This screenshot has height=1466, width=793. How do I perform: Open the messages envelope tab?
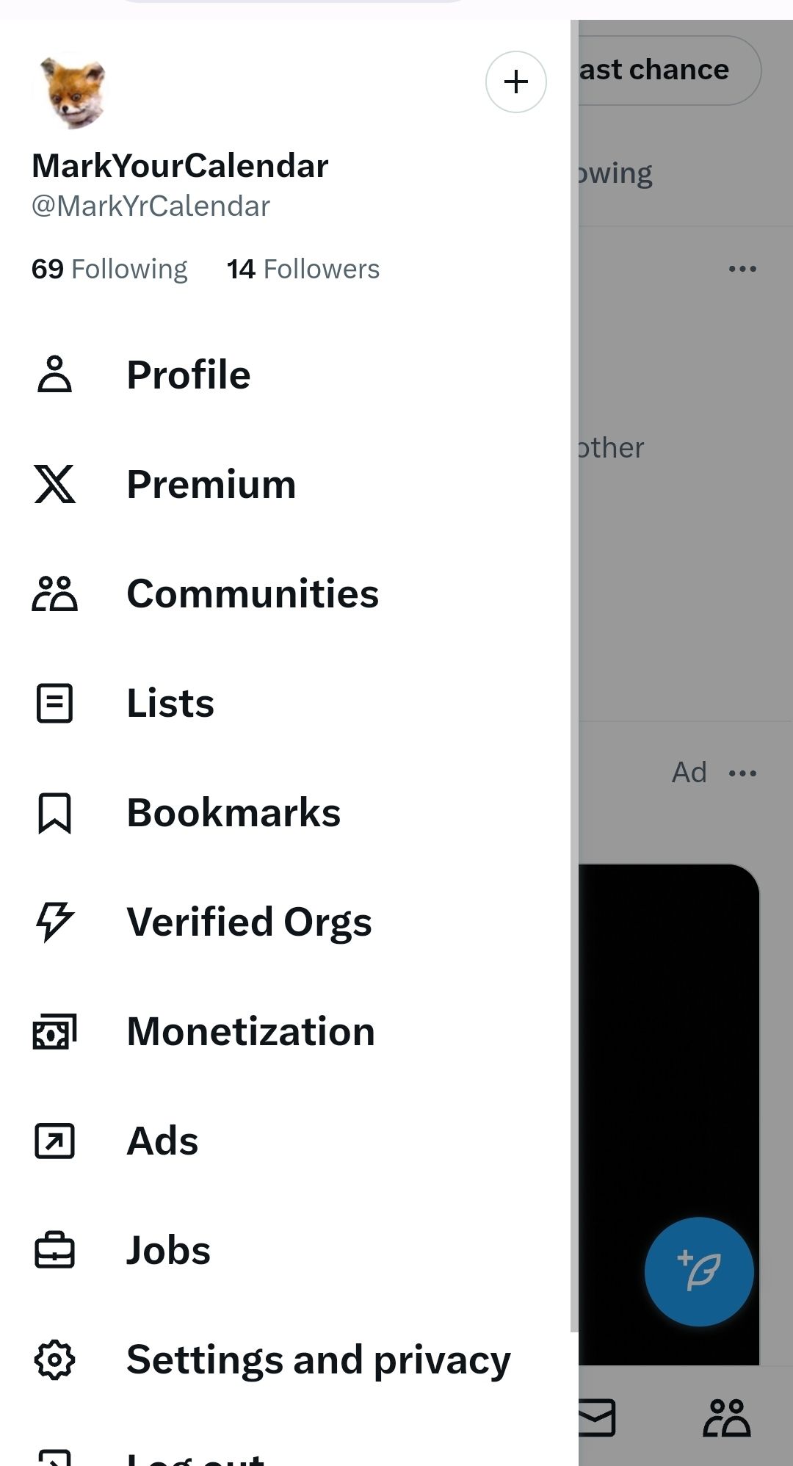[x=596, y=1418]
